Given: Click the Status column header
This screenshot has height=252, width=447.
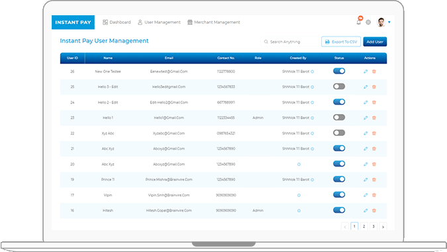Looking at the screenshot, I should click(x=339, y=58).
